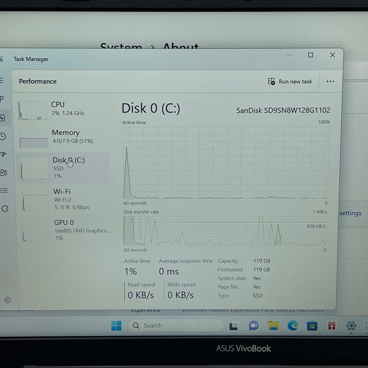Open Microsoft Store from the taskbar
This screenshot has height=368, width=368.
pyautogui.click(x=312, y=326)
